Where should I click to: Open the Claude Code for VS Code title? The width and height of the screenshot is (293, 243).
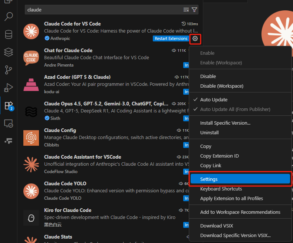click(x=72, y=24)
